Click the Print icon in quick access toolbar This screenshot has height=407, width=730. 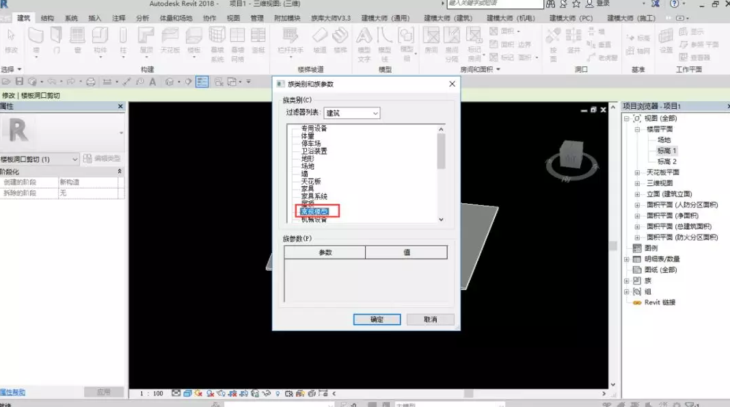[x=91, y=82]
